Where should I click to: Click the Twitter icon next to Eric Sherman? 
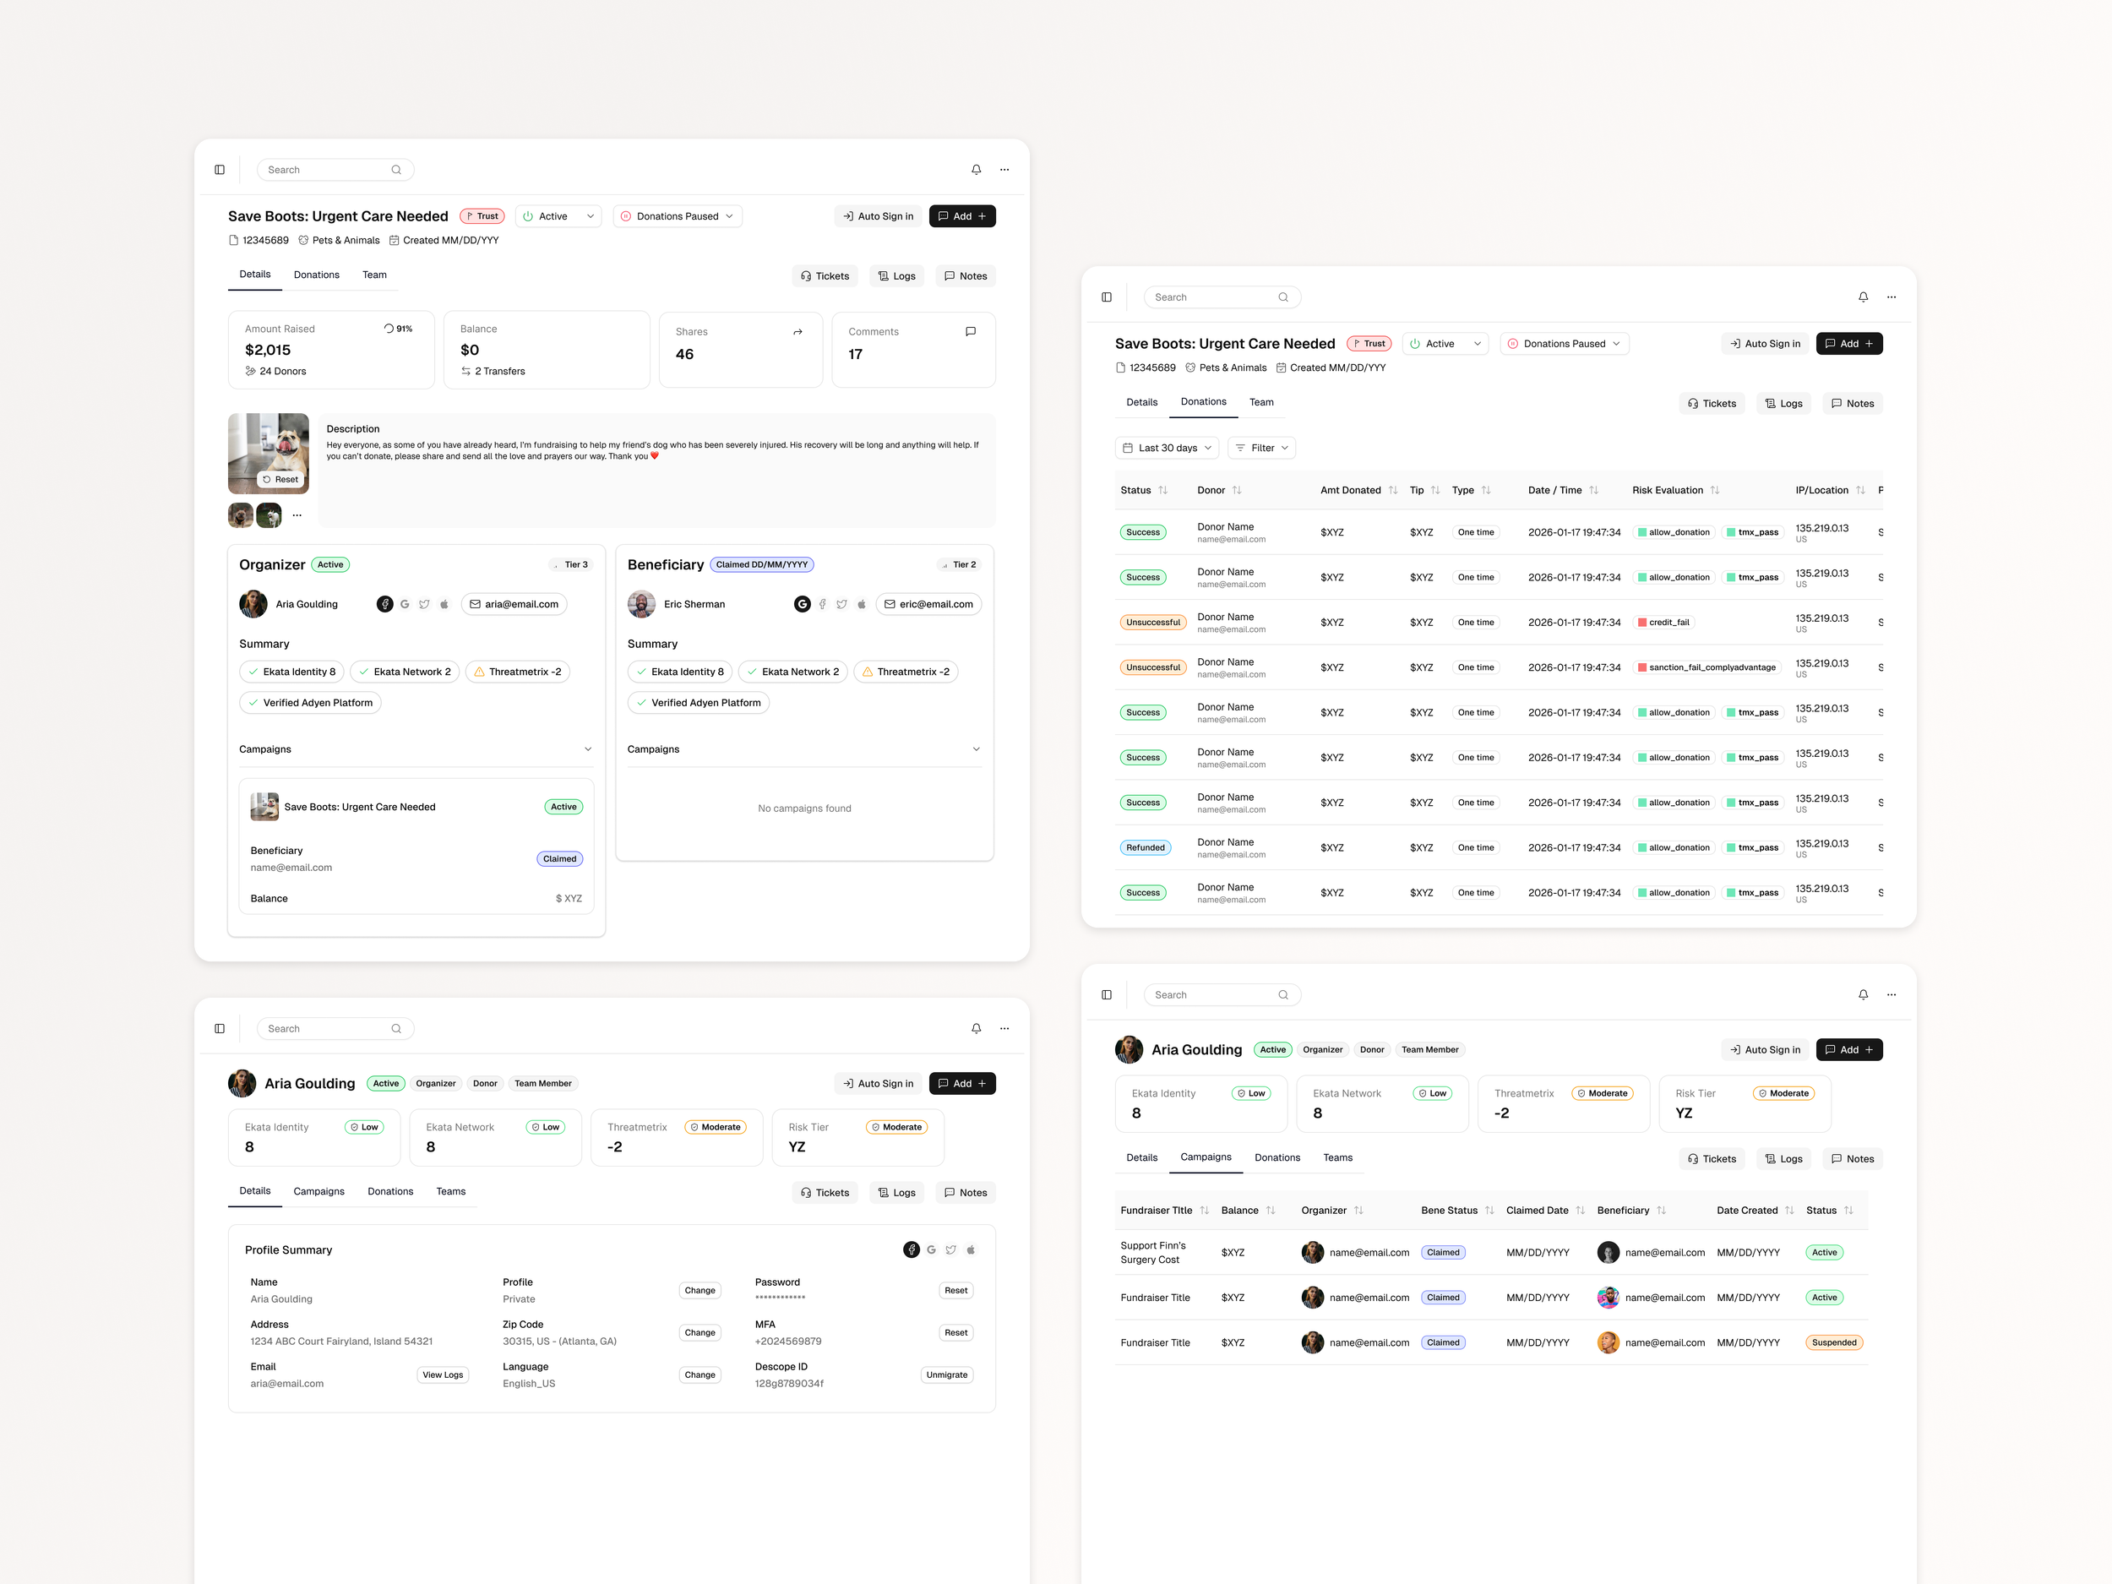[x=841, y=603]
